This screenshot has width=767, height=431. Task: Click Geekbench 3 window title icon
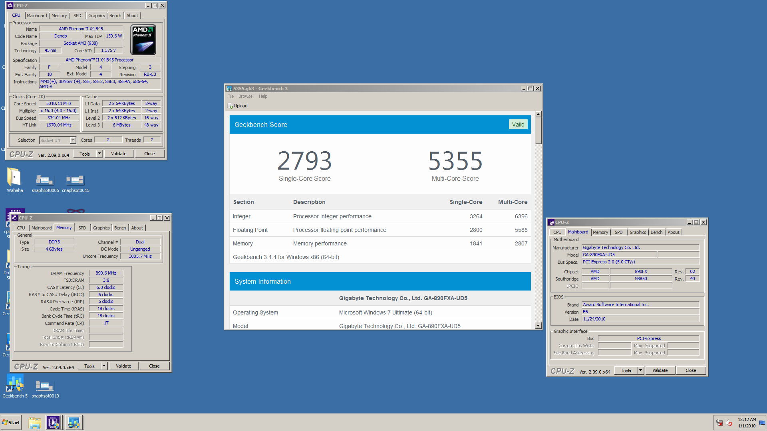[229, 89]
